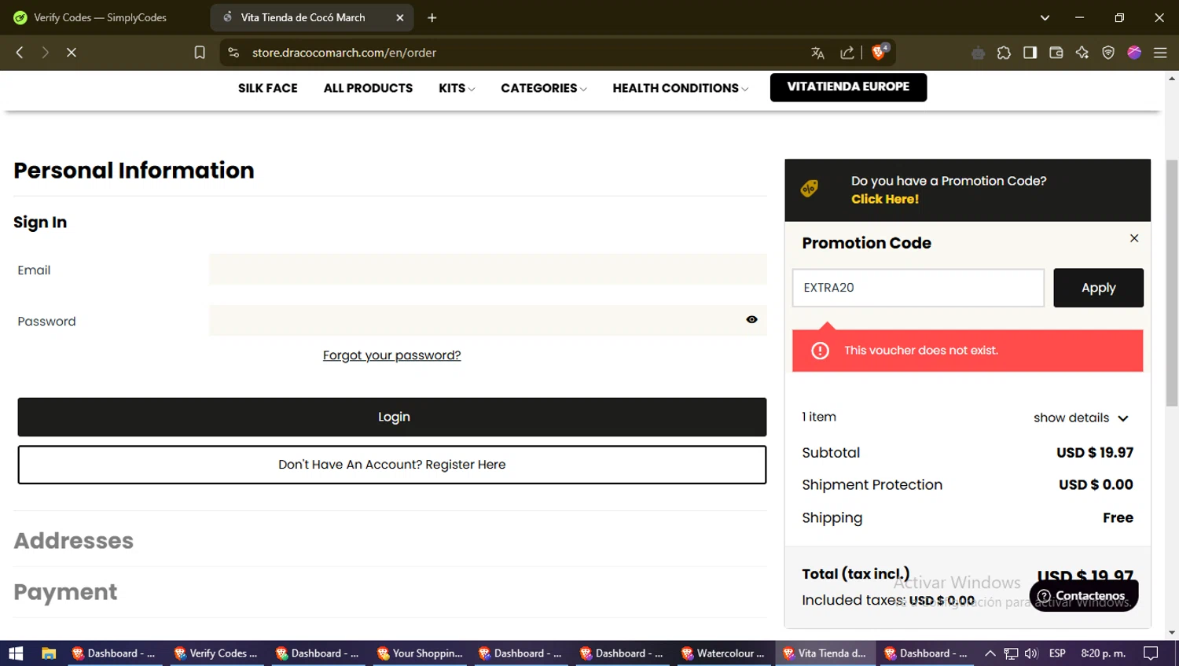The width and height of the screenshot is (1179, 666).
Task: Close the Promotion Code panel
Action: click(x=1134, y=238)
